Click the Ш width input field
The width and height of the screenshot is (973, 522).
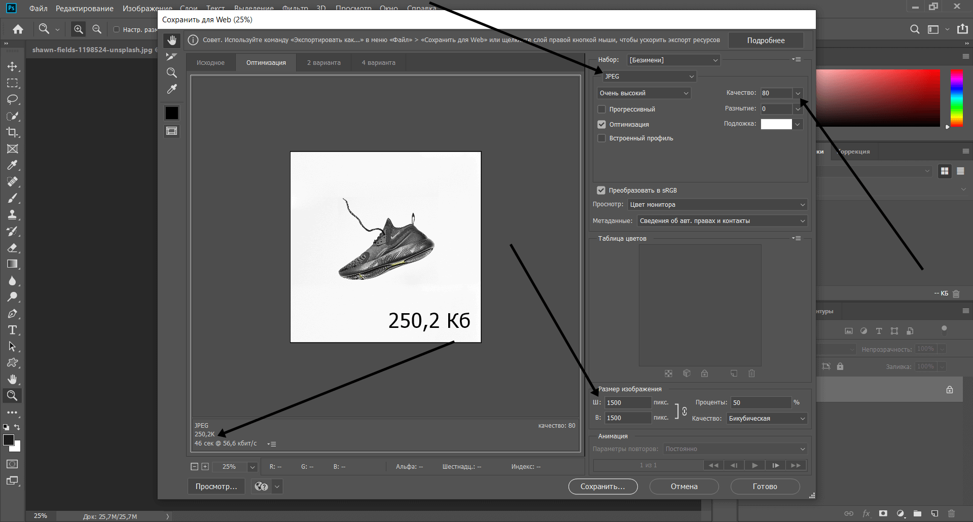tap(628, 402)
